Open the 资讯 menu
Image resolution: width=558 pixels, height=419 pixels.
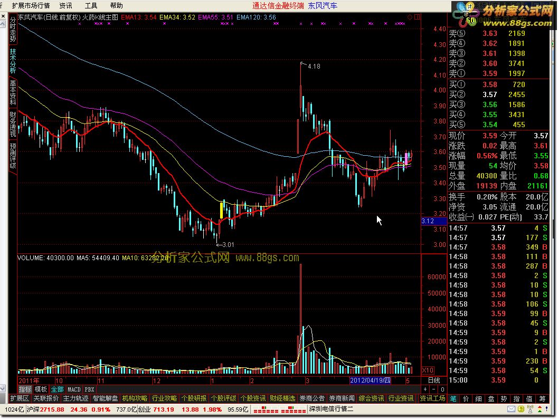65,6
